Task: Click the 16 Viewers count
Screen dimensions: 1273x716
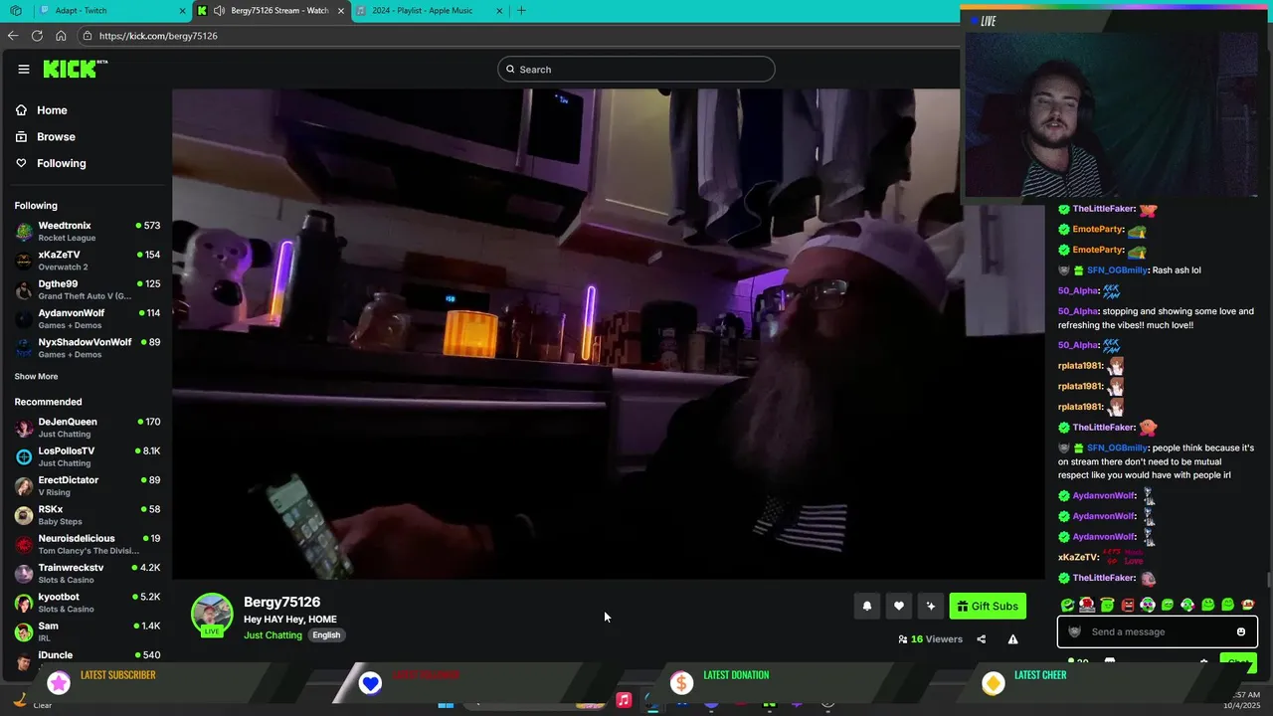Action: 931,639
